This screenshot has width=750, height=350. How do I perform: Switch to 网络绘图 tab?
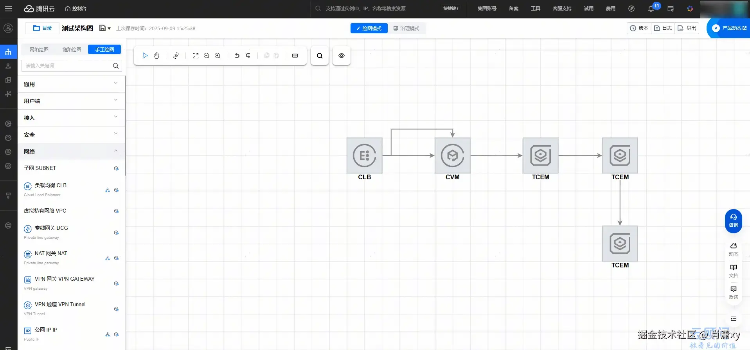tap(39, 49)
